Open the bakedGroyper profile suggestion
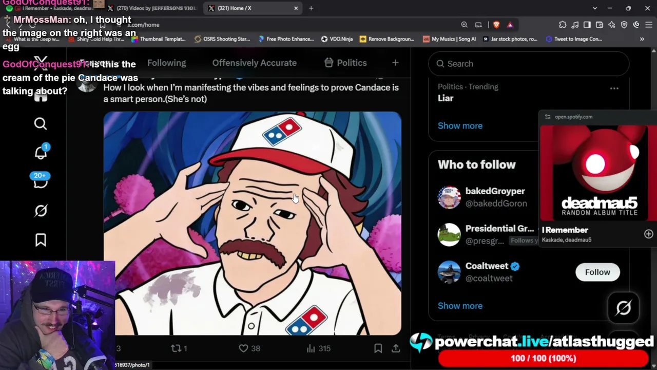Image resolution: width=657 pixels, height=370 pixels. [x=495, y=191]
